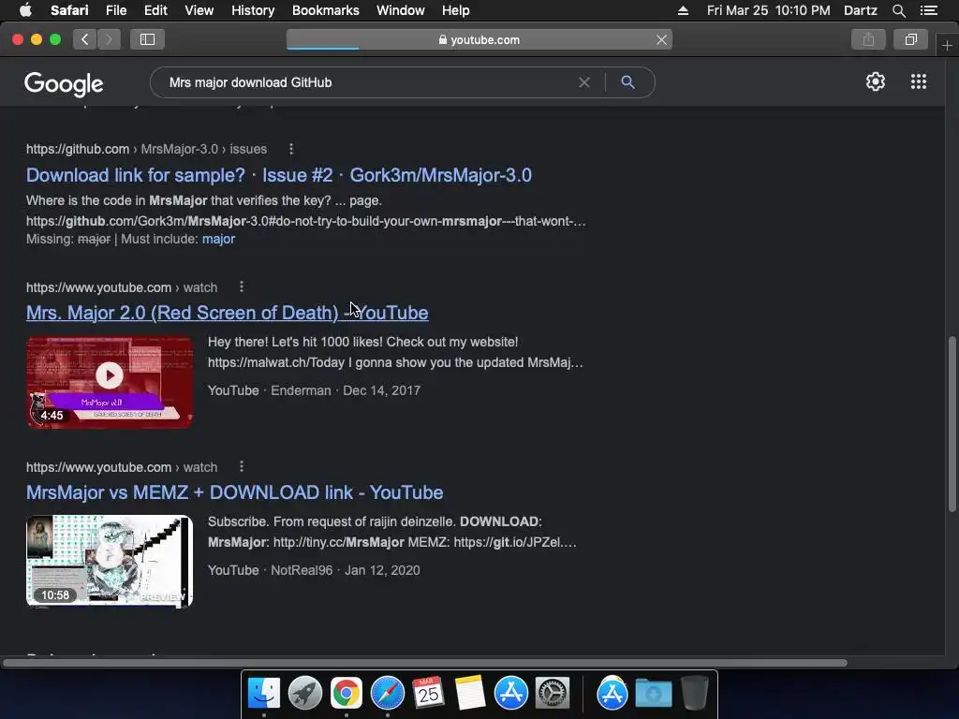959x719 pixels.
Task: Click the horizontal page scrollbar
Action: click(425, 663)
